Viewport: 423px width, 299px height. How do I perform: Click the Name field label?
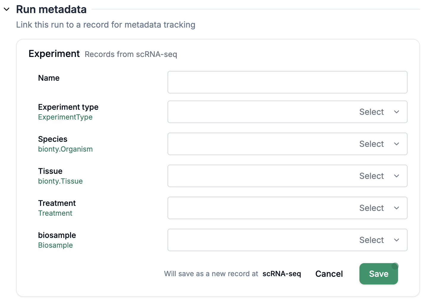(x=49, y=78)
